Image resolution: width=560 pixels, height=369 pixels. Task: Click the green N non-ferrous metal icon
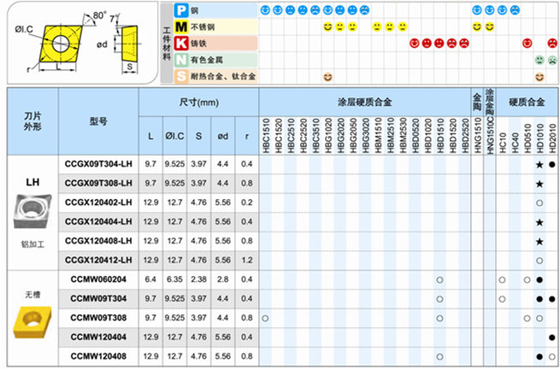click(180, 60)
